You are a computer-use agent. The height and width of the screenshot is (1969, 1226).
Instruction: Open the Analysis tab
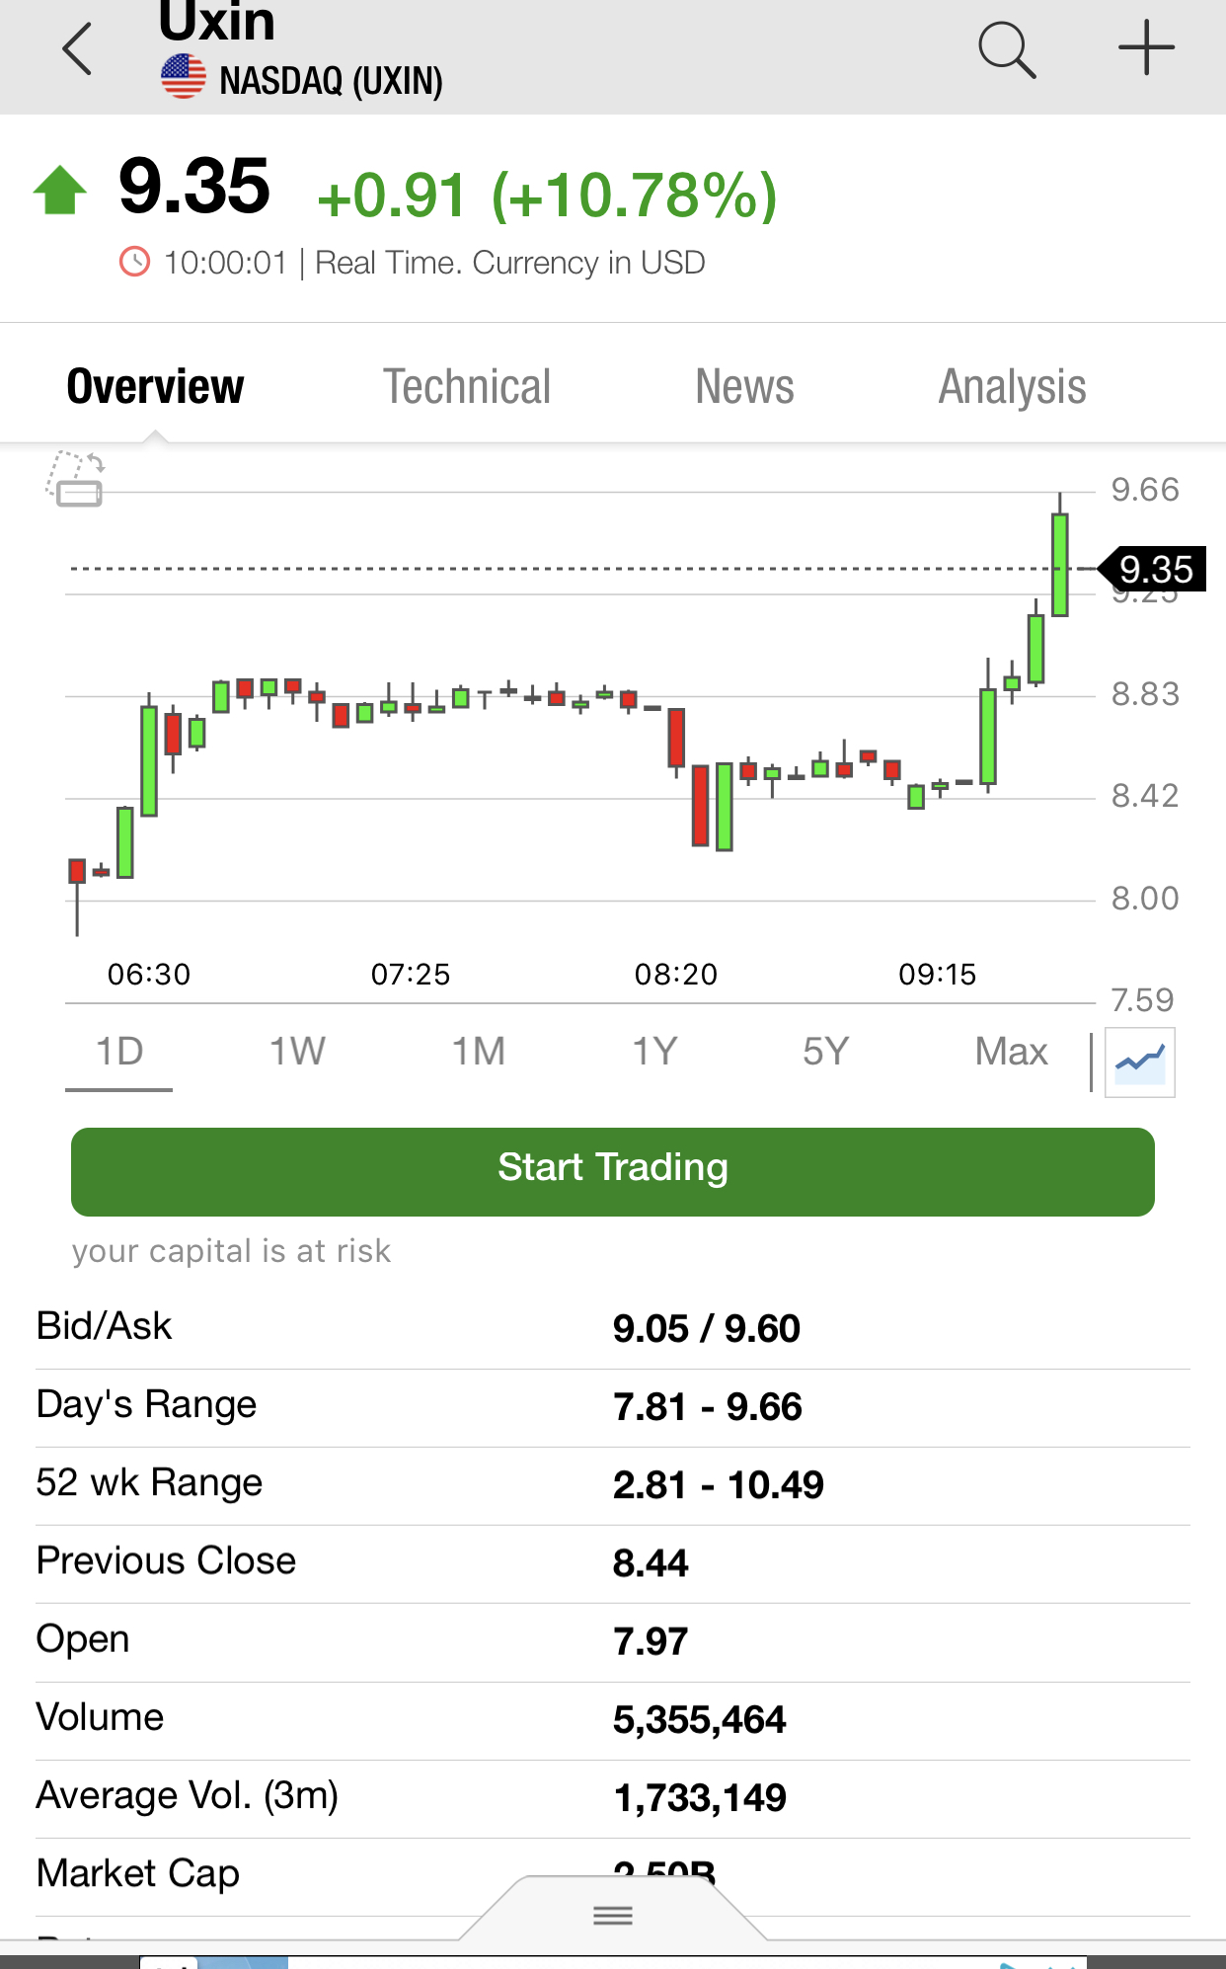point(1012,386)
